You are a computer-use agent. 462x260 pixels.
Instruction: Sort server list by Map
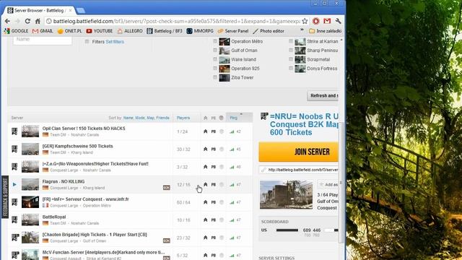(x=150, y=118)
